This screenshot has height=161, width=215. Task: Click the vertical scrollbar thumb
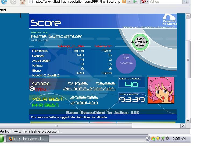[188, 60]
